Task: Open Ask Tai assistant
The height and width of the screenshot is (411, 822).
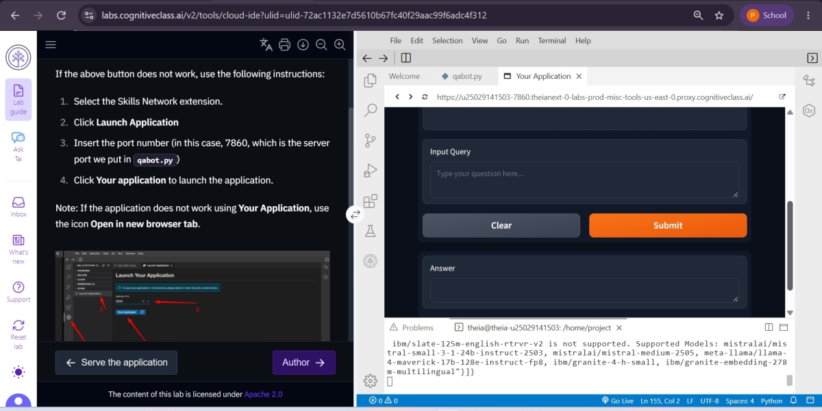Action: coord(18,146)
